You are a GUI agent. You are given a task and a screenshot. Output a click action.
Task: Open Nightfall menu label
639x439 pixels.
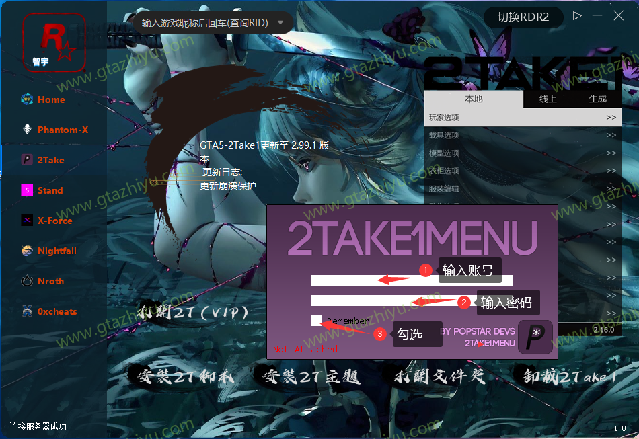(57, 251)
